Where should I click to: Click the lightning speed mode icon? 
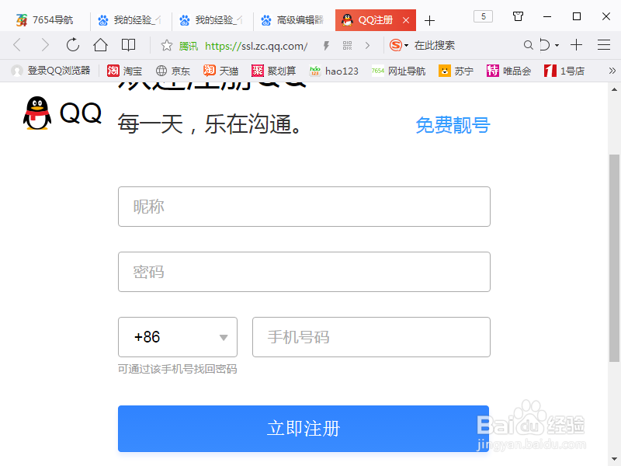tap(326, 46)
